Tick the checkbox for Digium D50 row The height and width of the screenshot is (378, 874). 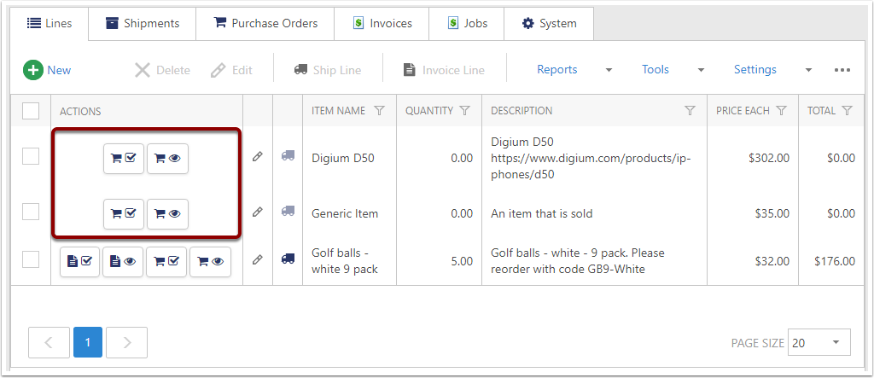pos(31,156)
